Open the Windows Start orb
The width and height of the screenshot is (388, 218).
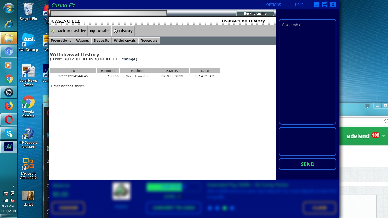pyautogui.click(x=9, y=8)
